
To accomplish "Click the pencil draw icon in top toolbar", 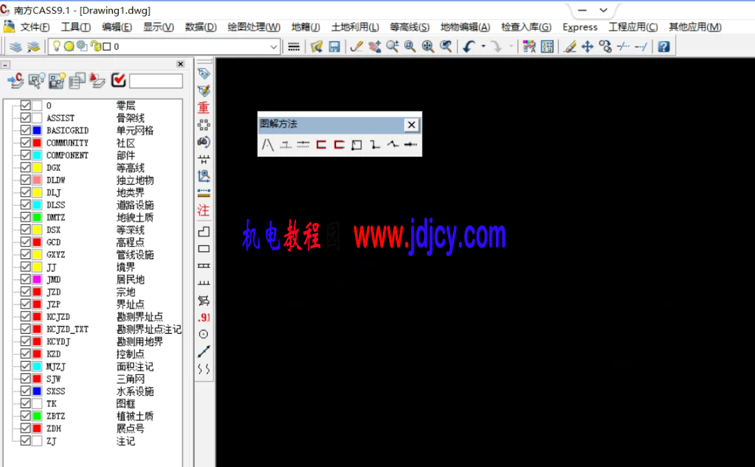I will (x=356, y=46).
